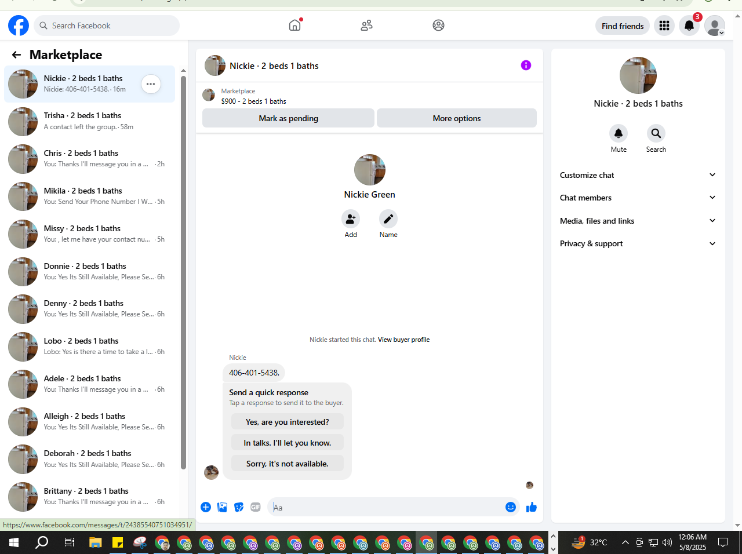Open Adele's conversation in the list

click(x=90, y=384)
